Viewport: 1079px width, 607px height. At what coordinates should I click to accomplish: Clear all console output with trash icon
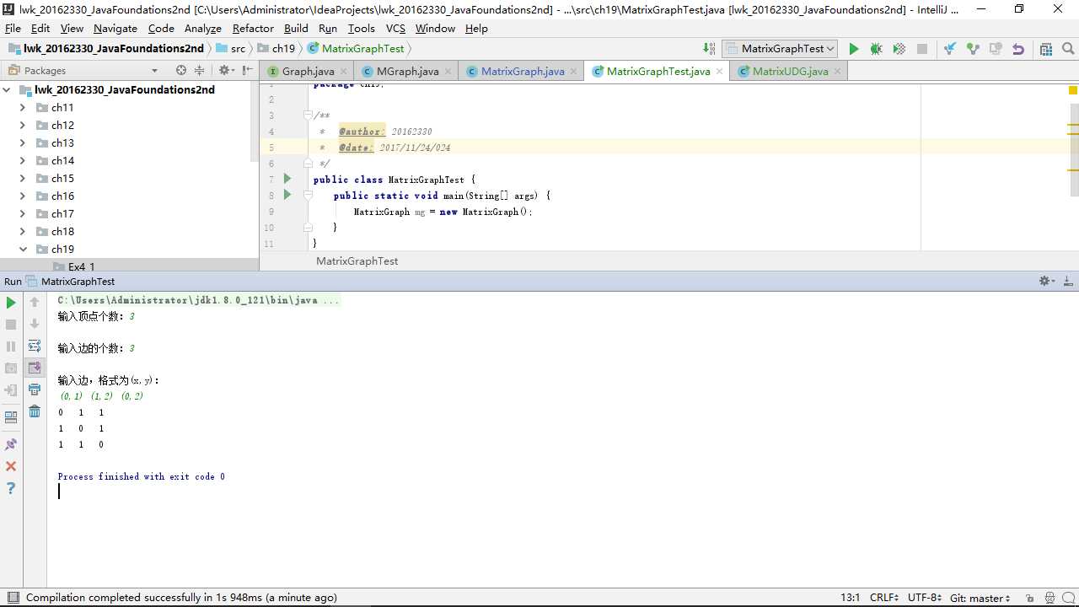click(35, 411)
